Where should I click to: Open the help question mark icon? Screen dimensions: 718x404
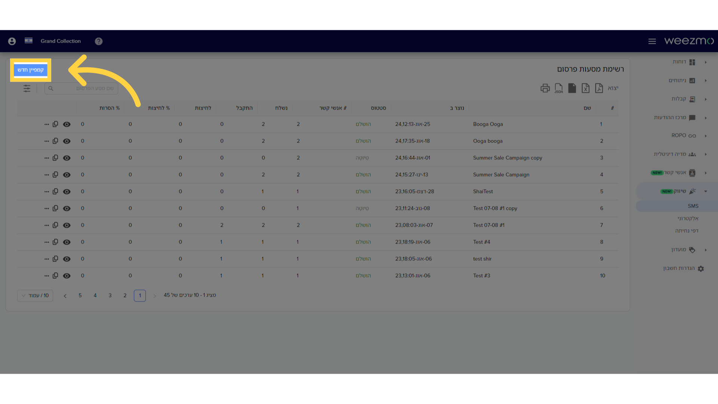coord(99,41)
